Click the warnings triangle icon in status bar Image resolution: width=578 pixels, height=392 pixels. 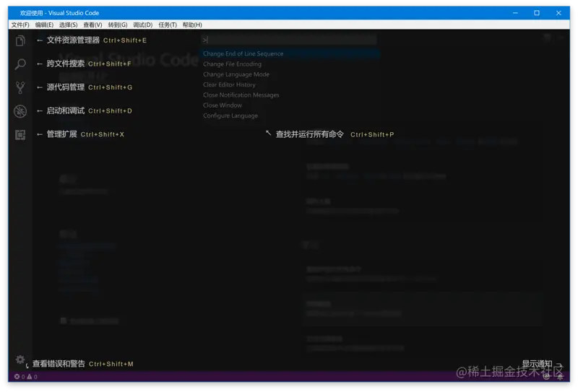tap(30, 377)
